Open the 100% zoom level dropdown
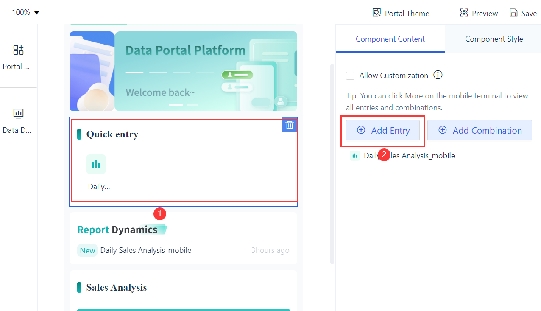This screenshot has width=541, height=311. tap(25, 12)
